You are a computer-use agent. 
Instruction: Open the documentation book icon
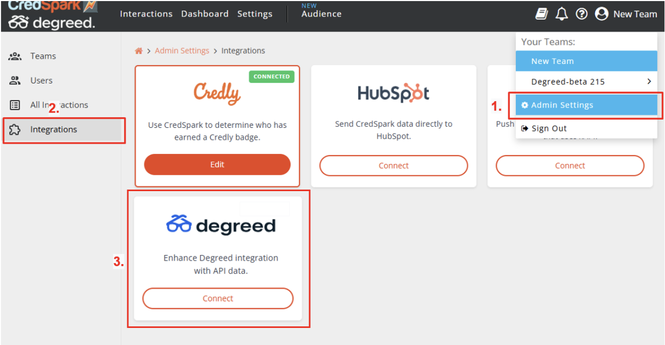click(x=542, y=14)
